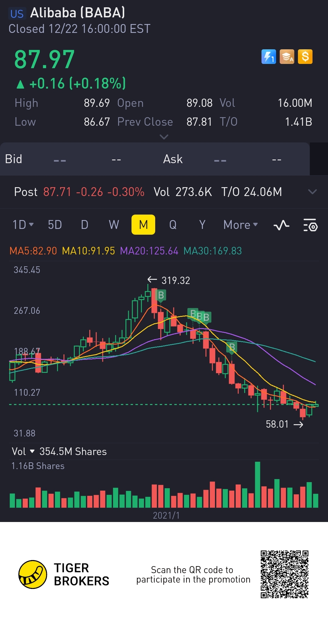Tap the 58.01 low price label
The image size is (328, 627).
277,424
